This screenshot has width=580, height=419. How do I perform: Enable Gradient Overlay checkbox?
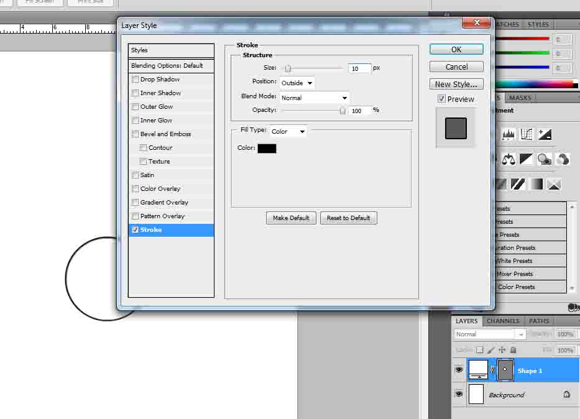[136, 202]
